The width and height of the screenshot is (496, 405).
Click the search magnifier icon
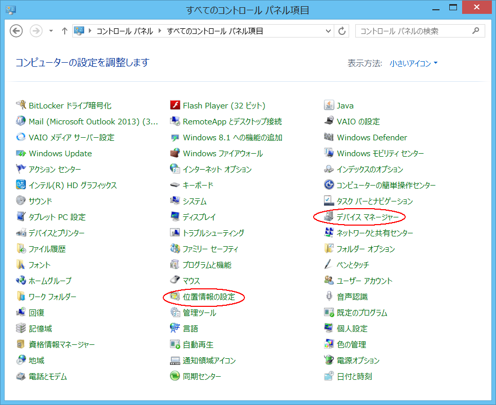pyautogui.click(x=475, y=31)
